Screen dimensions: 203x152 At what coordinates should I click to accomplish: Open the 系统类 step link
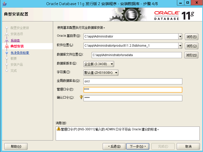pos(15,41)
